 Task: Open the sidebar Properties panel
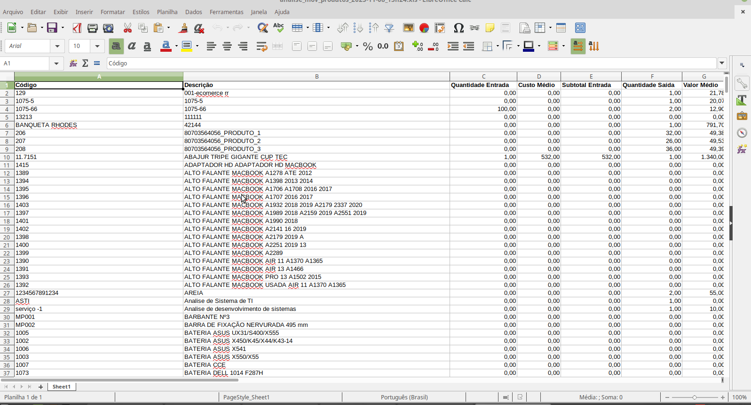pyautogui.click(x=742, y=83)
